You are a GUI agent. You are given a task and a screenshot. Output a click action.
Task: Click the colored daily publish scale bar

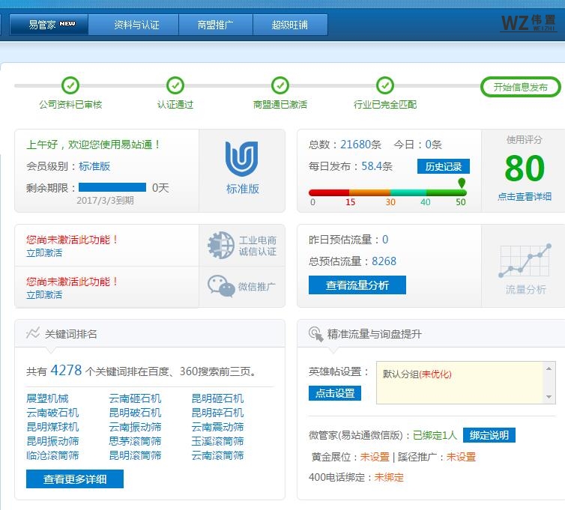click(x=387, y=192)
